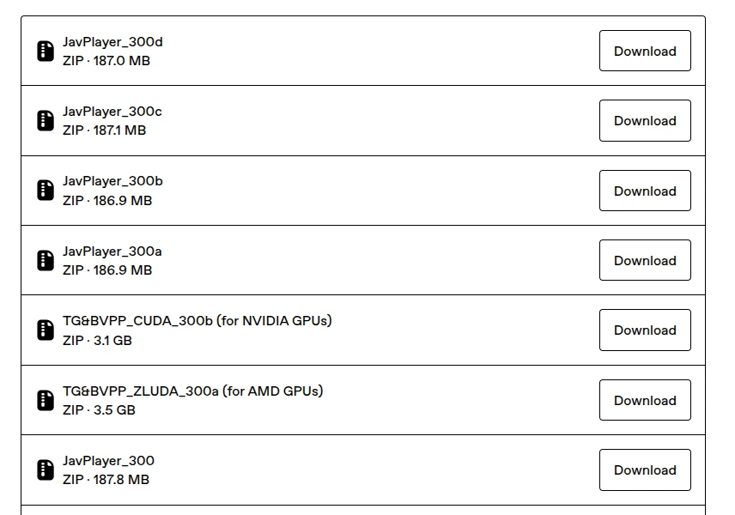Click the ZIP icon for TG&BVPP_ZLUDA_300a
735x515 pixels.
pyautogui.click(x=46, y=400)
